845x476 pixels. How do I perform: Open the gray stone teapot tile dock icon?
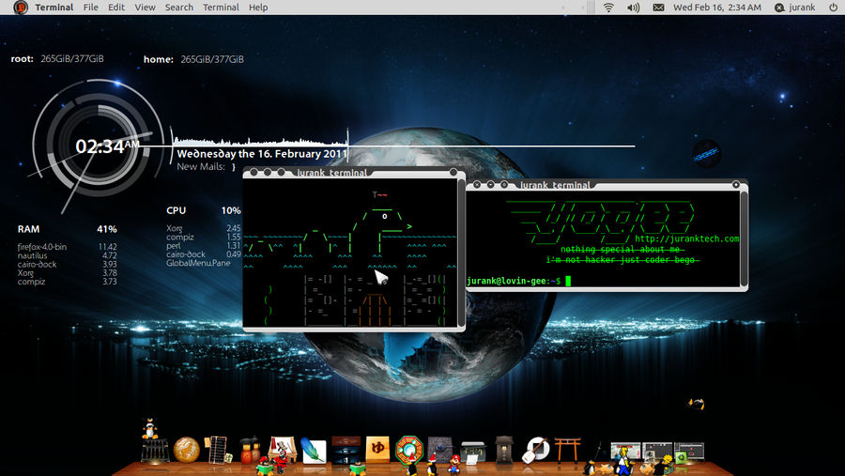[x=440, y=449]
